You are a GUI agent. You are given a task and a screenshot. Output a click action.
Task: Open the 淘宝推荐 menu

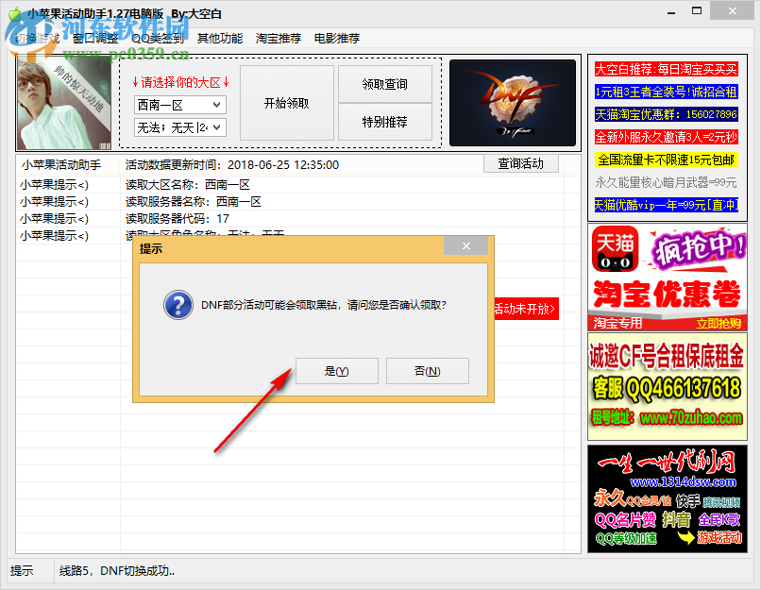[x=279, y=39]
